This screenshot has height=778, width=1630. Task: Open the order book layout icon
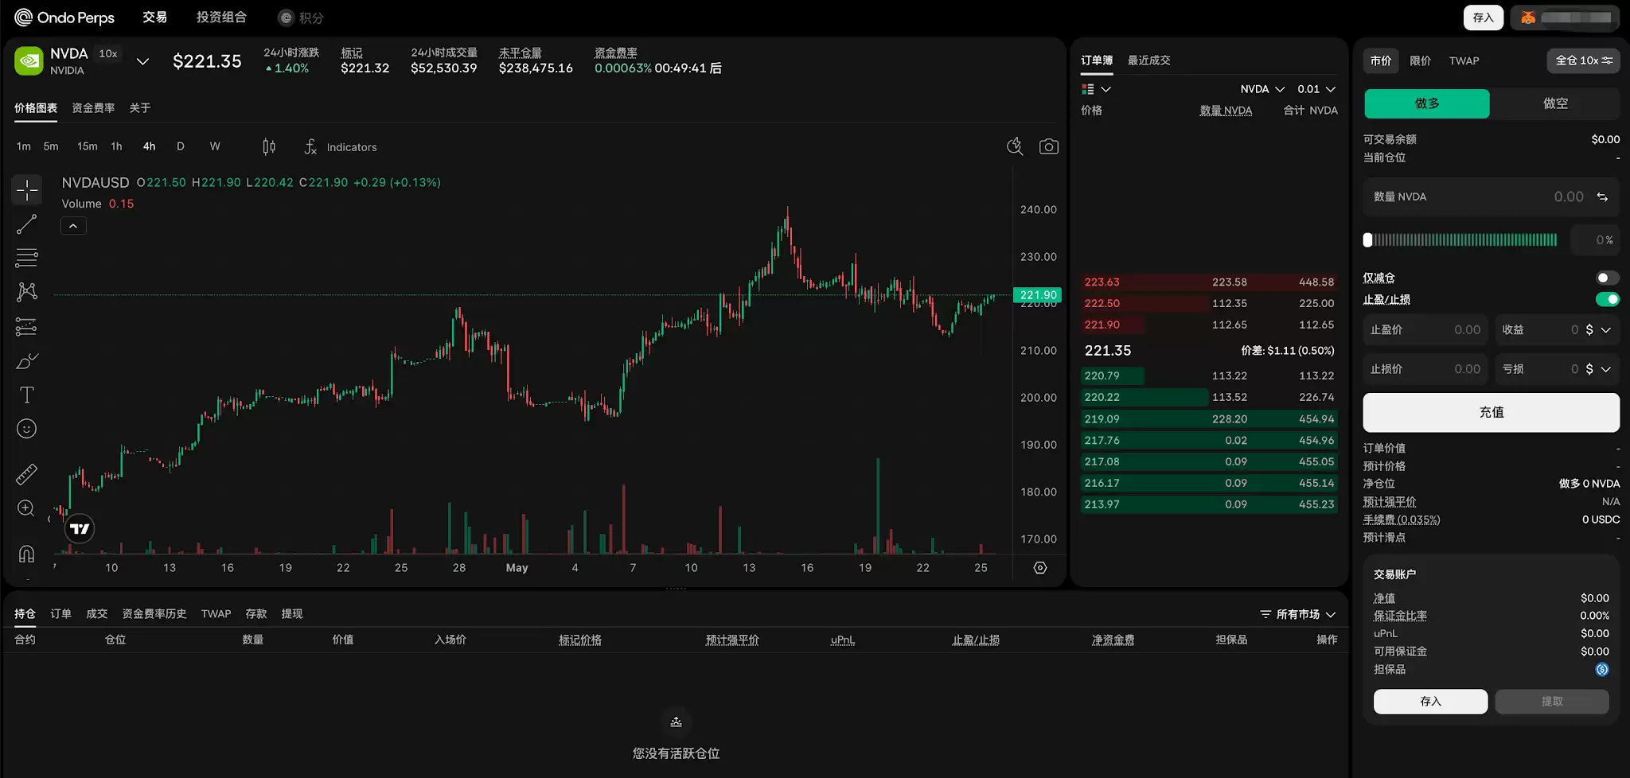(1088, 89)
